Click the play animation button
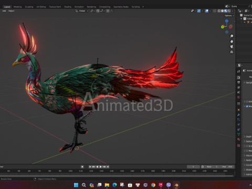 click(x=101, y=167)
